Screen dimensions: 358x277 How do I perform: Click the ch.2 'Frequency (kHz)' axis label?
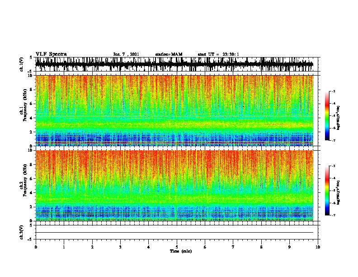tap(25, 180)
